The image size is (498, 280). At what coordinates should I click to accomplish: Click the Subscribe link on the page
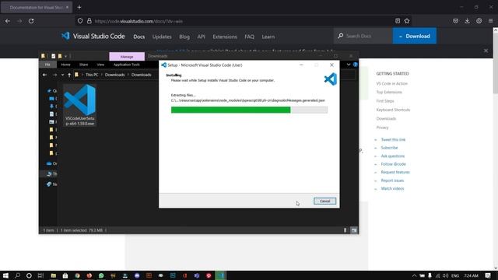389,148
